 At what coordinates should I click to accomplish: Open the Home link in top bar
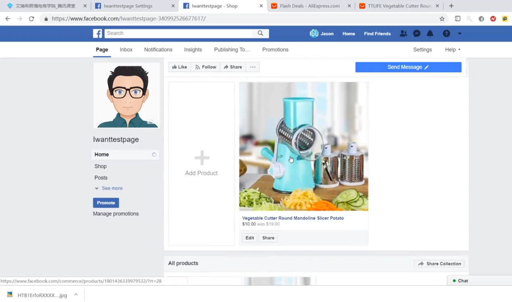[x=349, y=34]
